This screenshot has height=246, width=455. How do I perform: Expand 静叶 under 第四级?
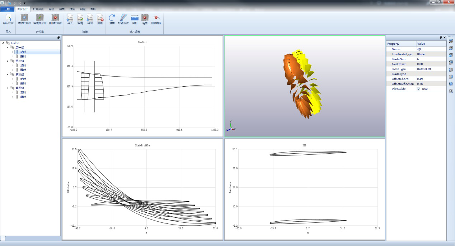point(13,97)
